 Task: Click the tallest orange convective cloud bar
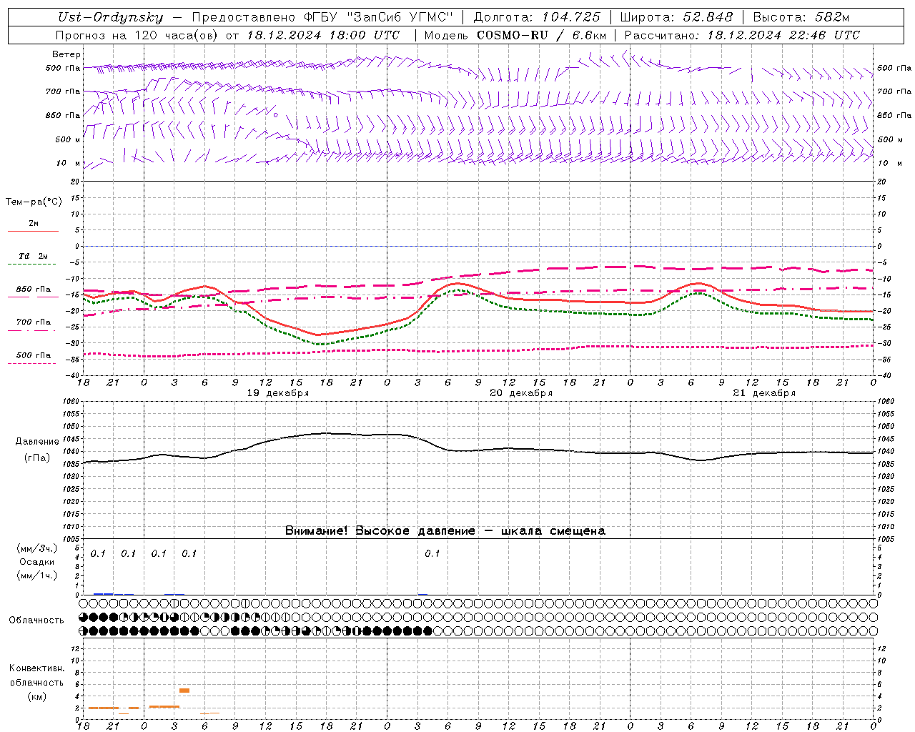184,690
